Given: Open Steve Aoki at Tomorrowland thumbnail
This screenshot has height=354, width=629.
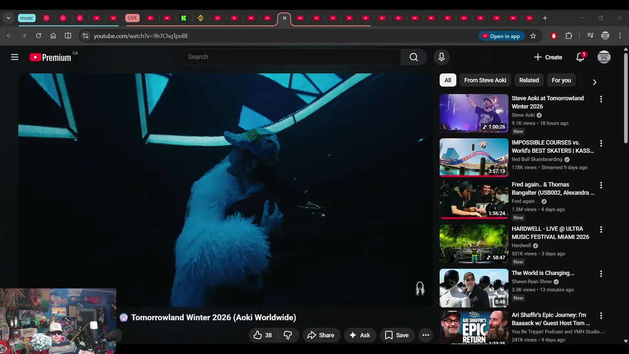Looking at the screenshot, I should 474,114.
